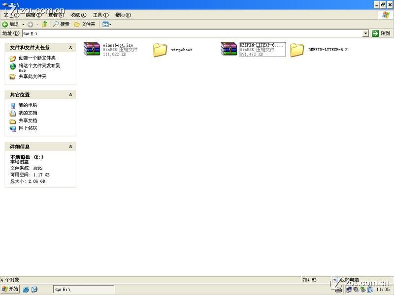The image size is (394, 295).
Task: Click 共享此文件夹 task link
Action: (x=32, y=77)
